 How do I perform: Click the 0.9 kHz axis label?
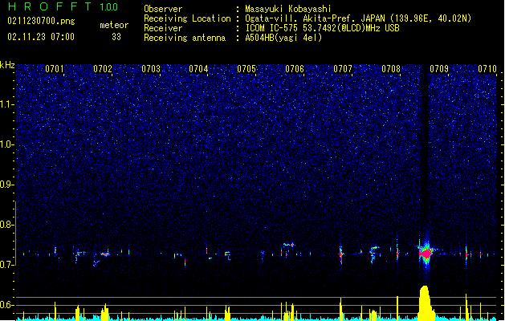tap(7, 185)
